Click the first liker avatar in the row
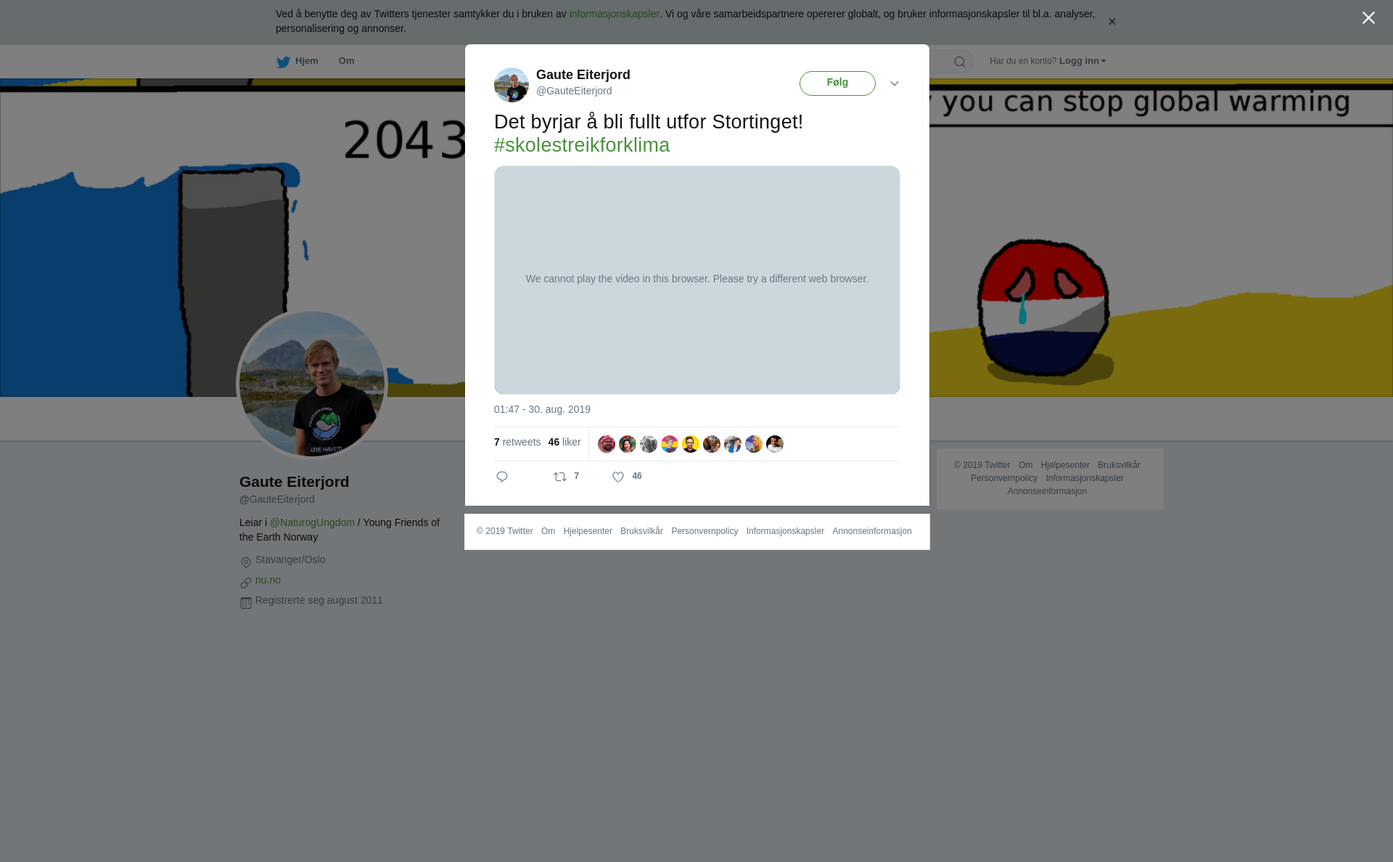 [x=607, y=444]
